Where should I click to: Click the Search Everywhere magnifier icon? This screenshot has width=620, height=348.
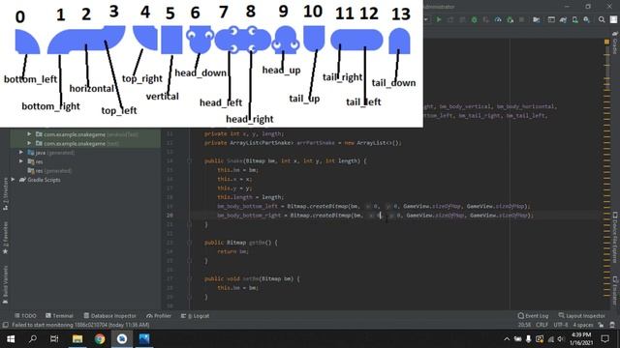point(602,19)
